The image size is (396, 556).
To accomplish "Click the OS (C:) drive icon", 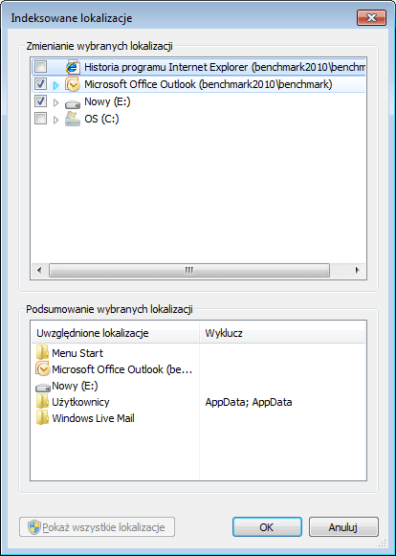I will click(73, 119).
